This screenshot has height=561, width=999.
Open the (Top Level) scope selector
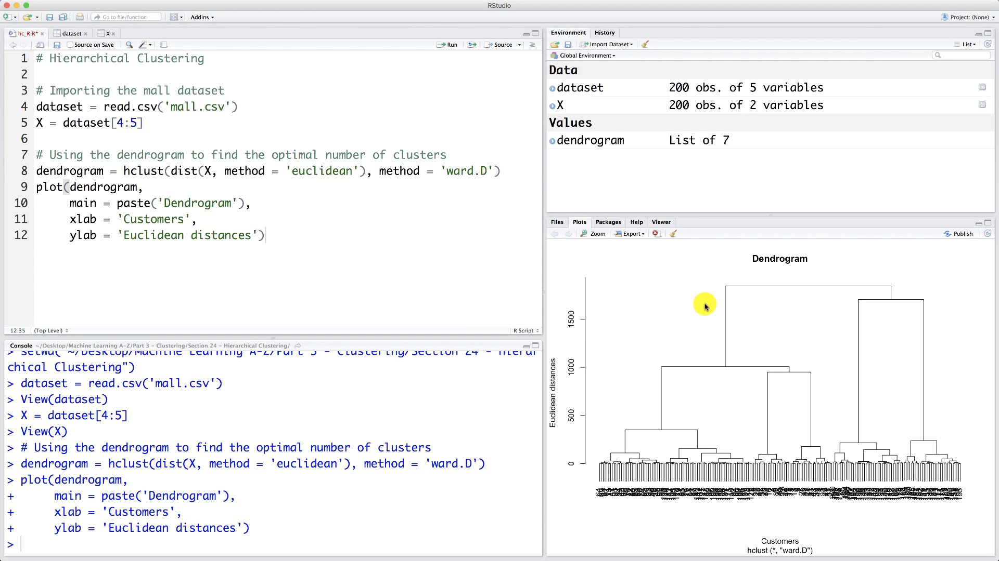tap(51, 330)
